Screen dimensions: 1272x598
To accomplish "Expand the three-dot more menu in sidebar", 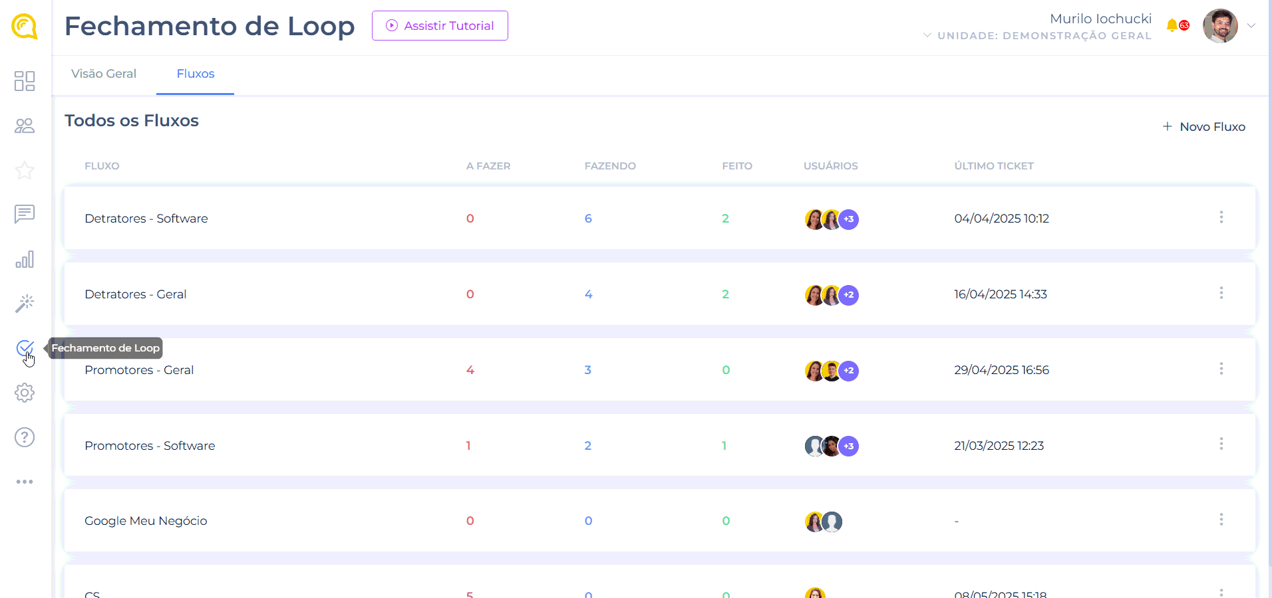I will 25,482.
